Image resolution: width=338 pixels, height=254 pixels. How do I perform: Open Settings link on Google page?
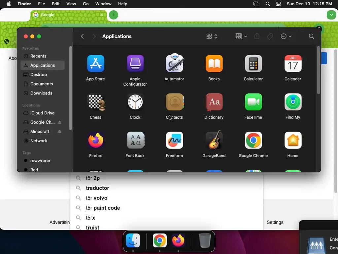tap(275, 223)
